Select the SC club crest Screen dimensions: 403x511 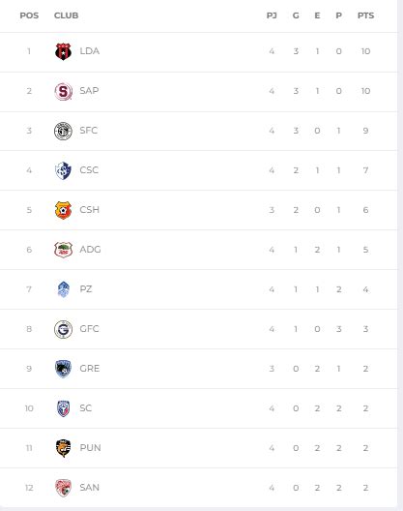(63, 408)
